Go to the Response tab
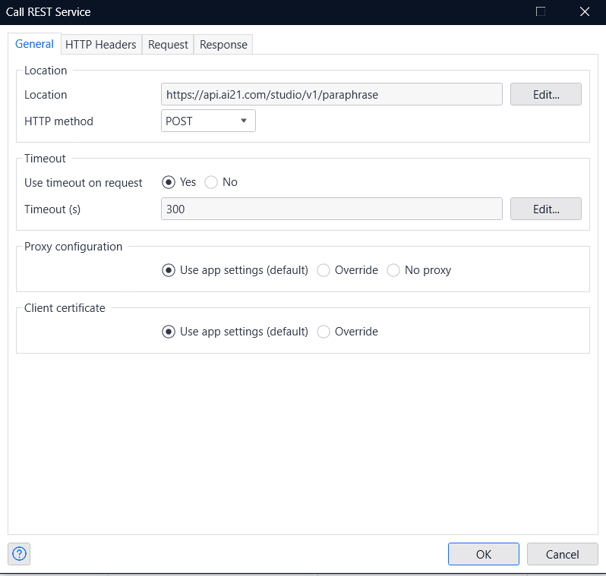The width and height of the screenshot is (606, 576). click(x=223, y=45)
